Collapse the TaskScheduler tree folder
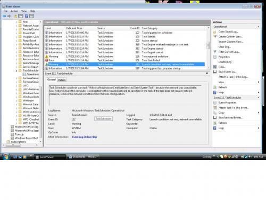Screen dimensions: 266x200 (x=16, y=70)
